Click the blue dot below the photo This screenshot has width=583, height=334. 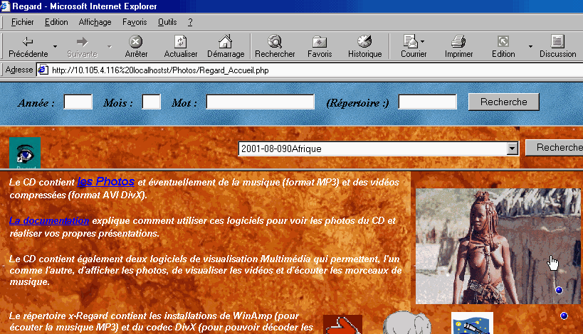tap(564, 316)
